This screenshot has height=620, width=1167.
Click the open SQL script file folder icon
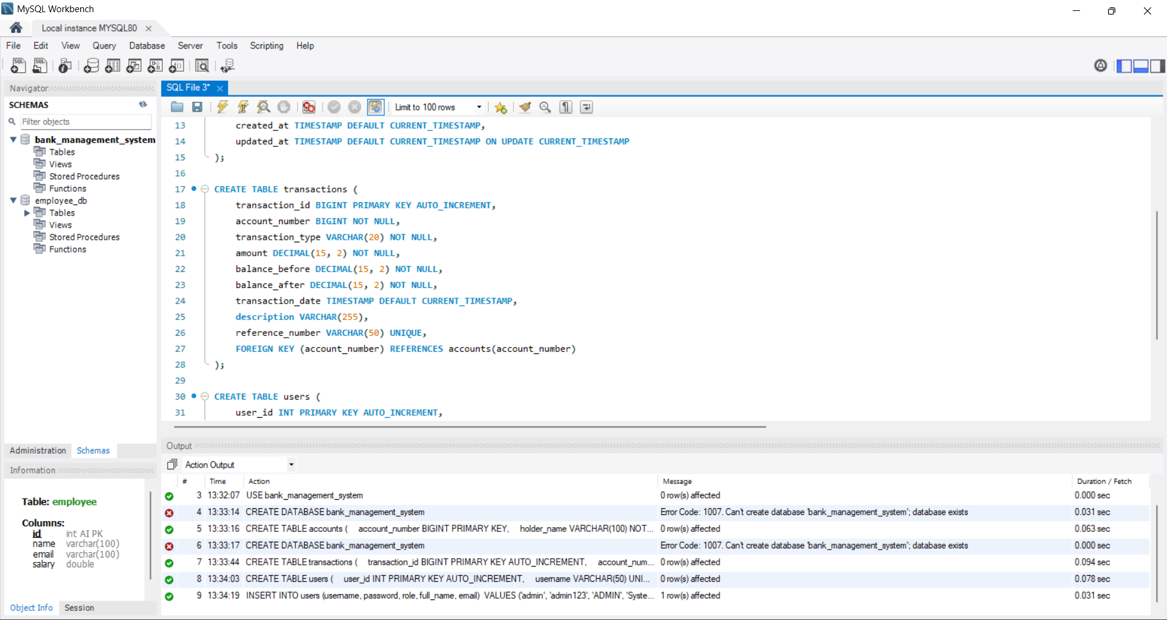[x=177, y=107]
